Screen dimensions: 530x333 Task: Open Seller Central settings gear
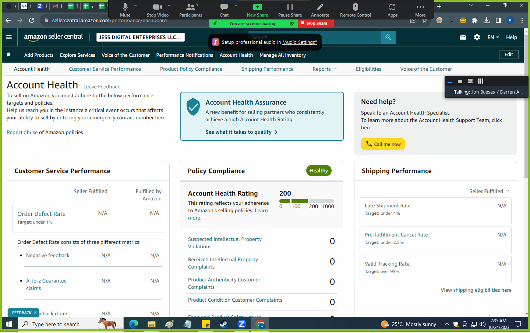click(x=477, y=37)
